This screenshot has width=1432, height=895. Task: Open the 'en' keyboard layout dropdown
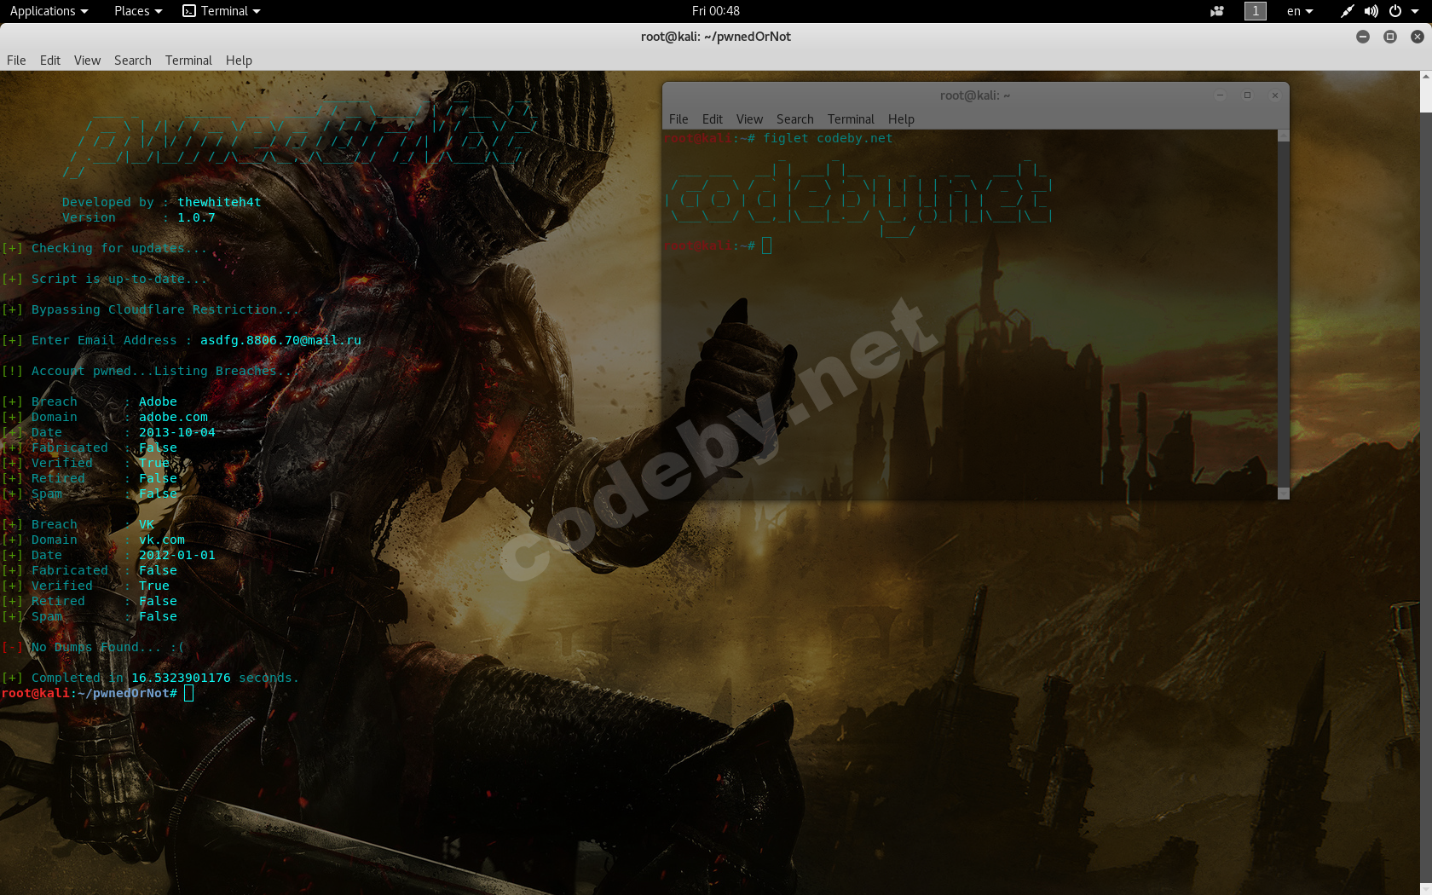click(1300, 11)
